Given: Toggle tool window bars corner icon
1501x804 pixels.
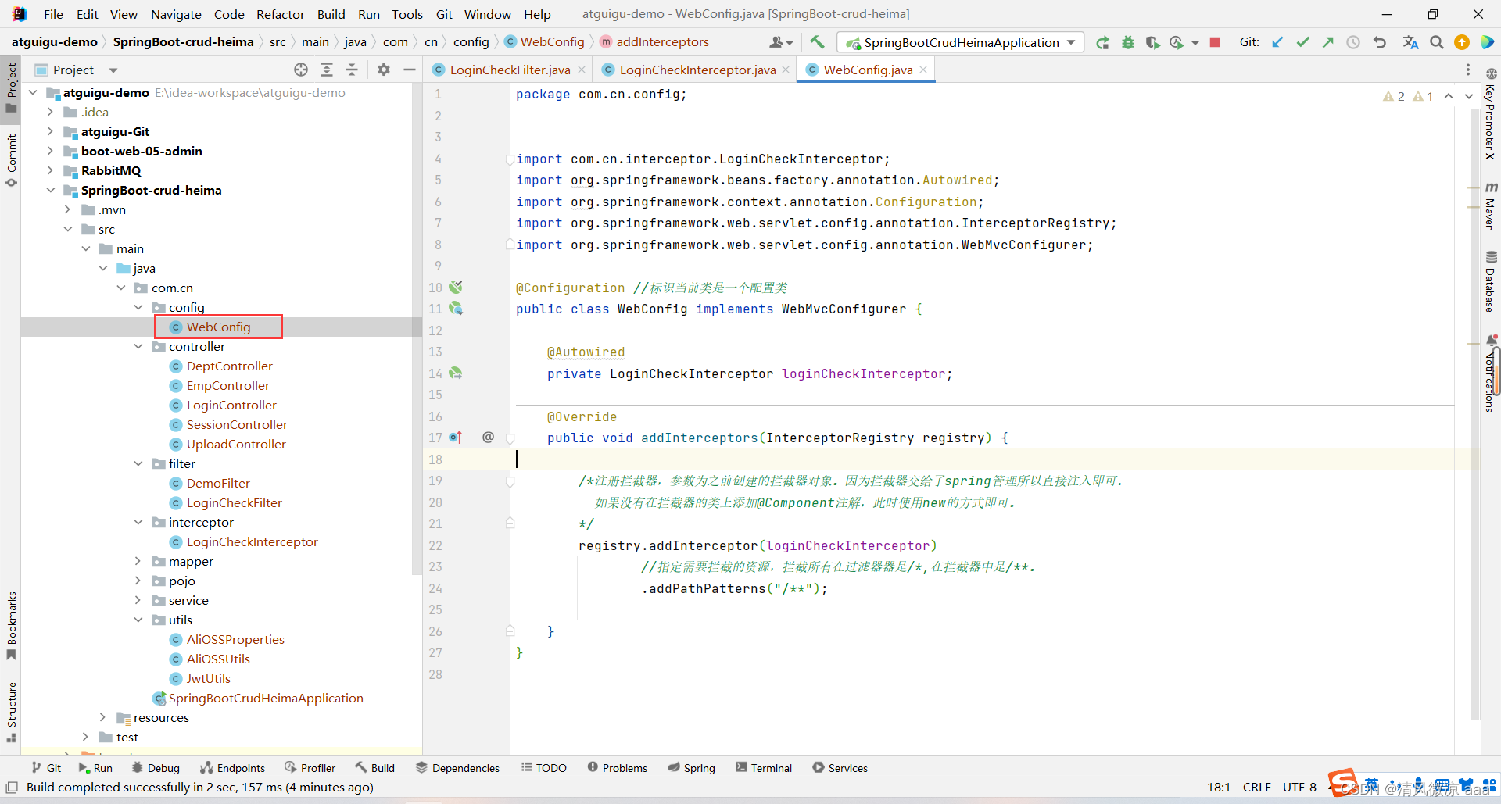Looking at the screenshot, I should (x=12, y=787).
